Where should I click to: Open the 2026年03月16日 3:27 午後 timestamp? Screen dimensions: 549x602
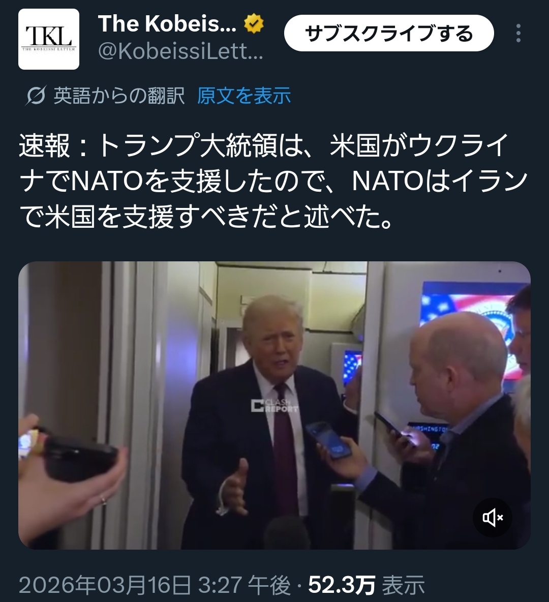(x=155, y=585)
